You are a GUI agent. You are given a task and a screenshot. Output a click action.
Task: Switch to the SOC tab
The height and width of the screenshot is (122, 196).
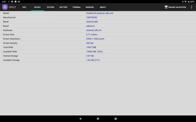(24, 7)
